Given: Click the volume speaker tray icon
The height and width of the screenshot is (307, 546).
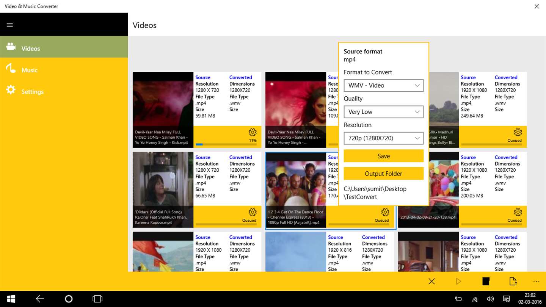Looking at the screenshot, I should pos(490,299).
